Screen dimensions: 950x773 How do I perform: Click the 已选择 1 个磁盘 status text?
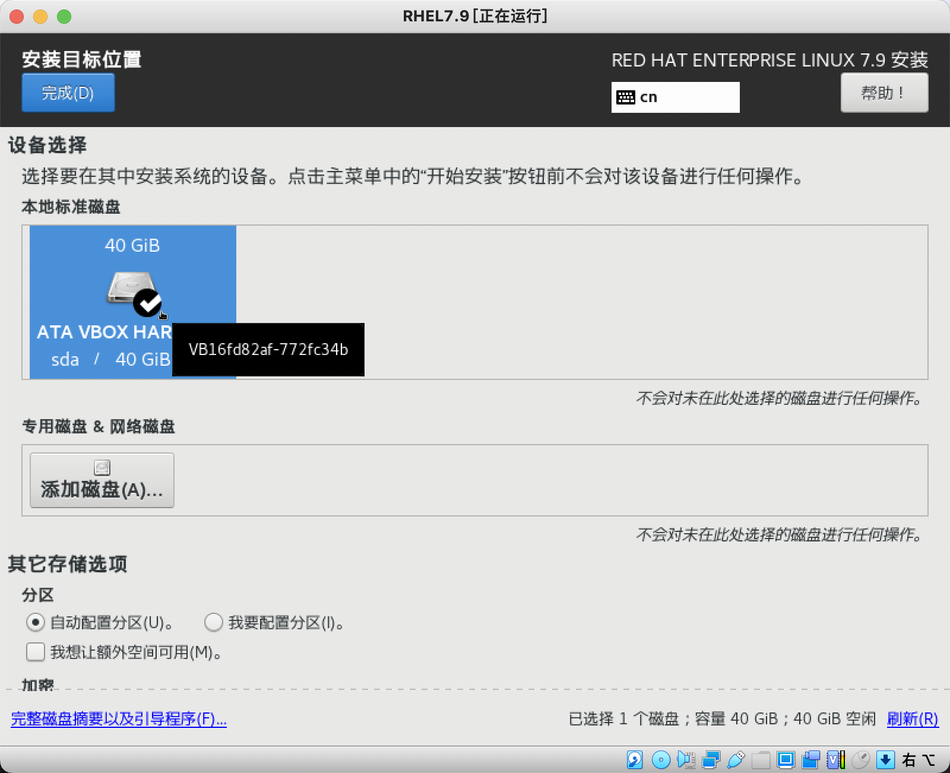point(623,719)
